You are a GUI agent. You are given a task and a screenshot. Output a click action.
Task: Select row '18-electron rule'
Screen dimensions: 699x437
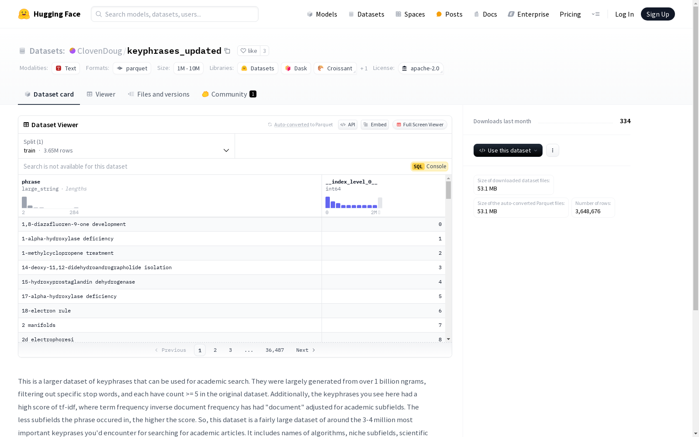(232, 311)
